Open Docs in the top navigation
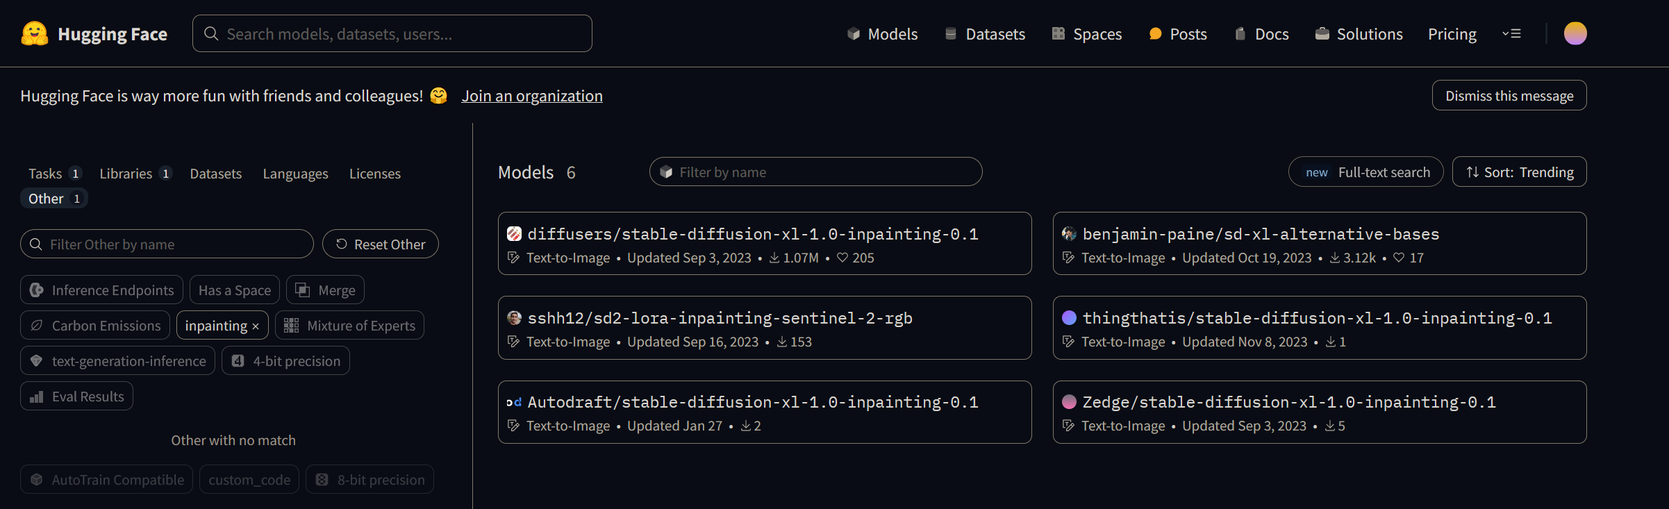Viewport: 1669px width, 509px height. click(1261, 34)
